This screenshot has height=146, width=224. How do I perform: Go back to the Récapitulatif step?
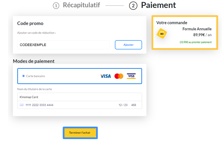pyautogui.click(x=81, y=5)
